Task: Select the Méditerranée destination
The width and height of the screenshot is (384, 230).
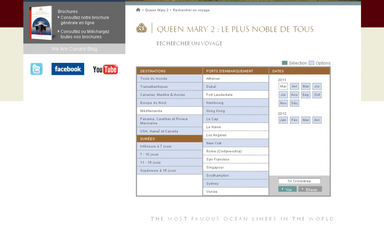Action: tap(169, 111)
